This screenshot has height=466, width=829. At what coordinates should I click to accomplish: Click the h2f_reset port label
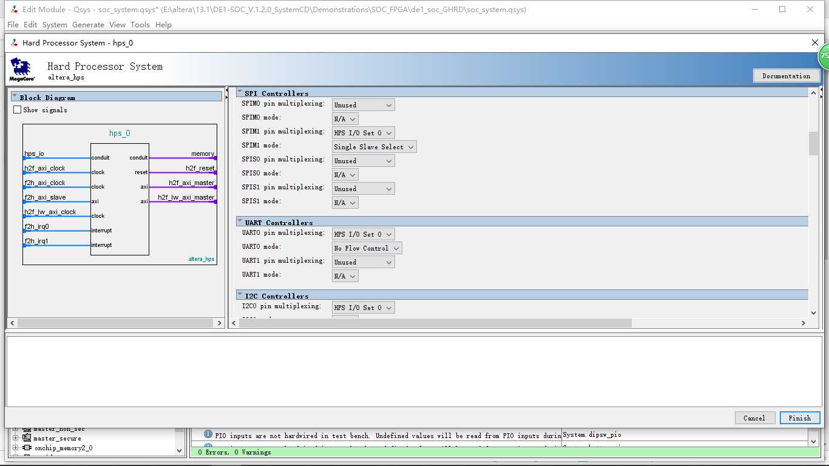point(200,168)
